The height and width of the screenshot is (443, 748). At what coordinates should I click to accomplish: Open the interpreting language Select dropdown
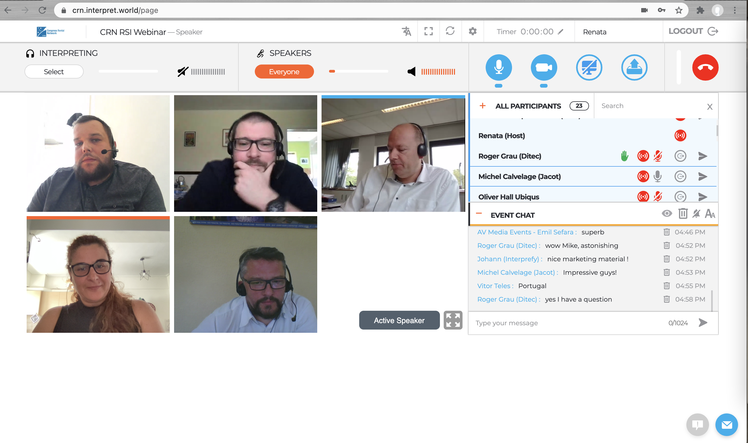[x=54, y=72]
